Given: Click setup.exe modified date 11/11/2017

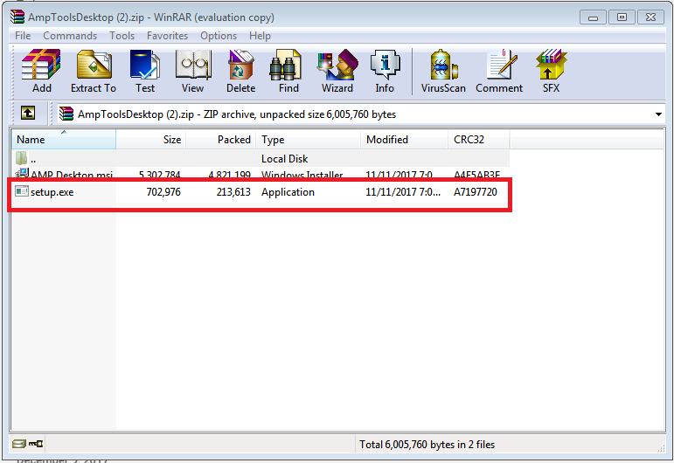Looking at the screenshot, I should tap(403, 191).
